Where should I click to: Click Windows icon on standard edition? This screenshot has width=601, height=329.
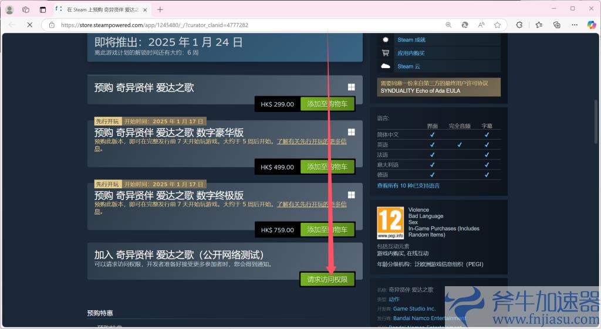(351, 87)
